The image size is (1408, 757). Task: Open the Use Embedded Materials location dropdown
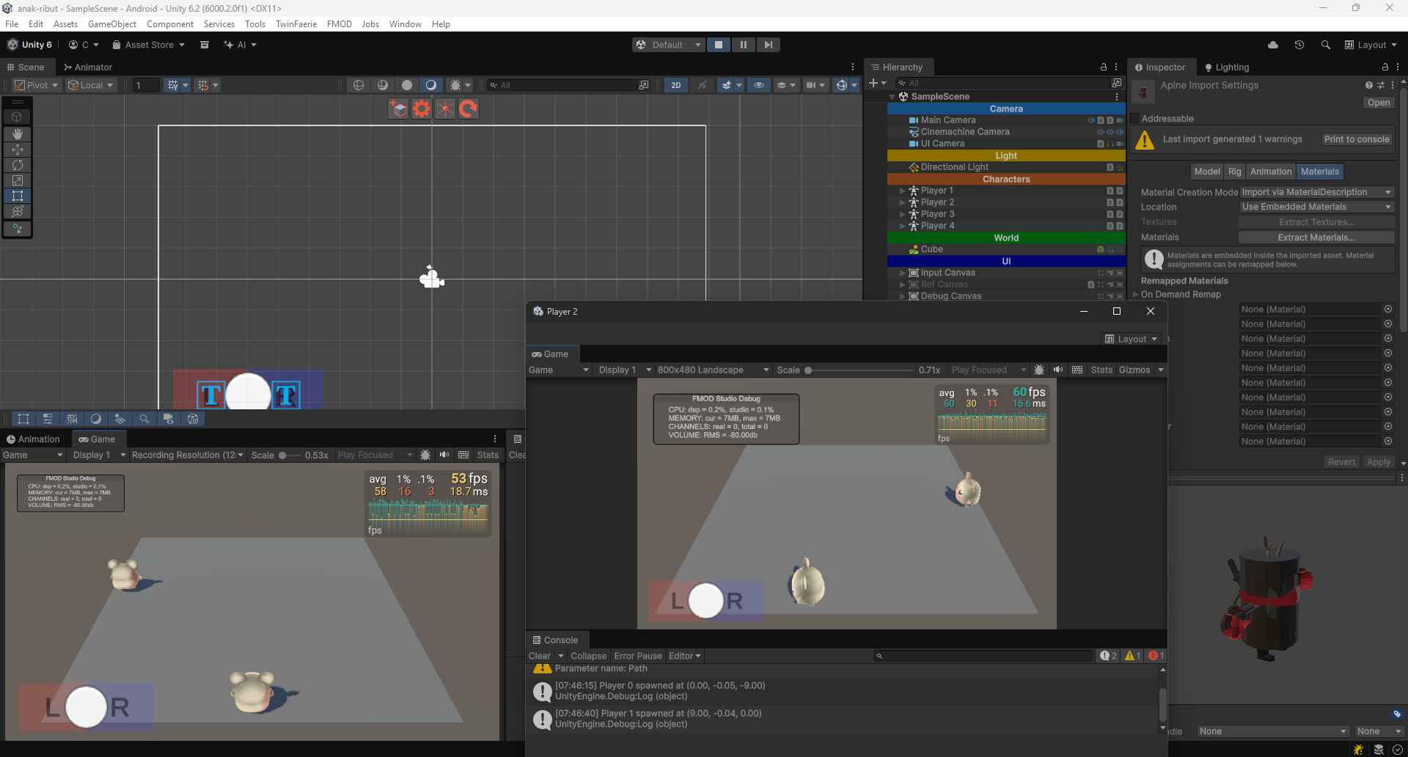tap(1316, 207)
